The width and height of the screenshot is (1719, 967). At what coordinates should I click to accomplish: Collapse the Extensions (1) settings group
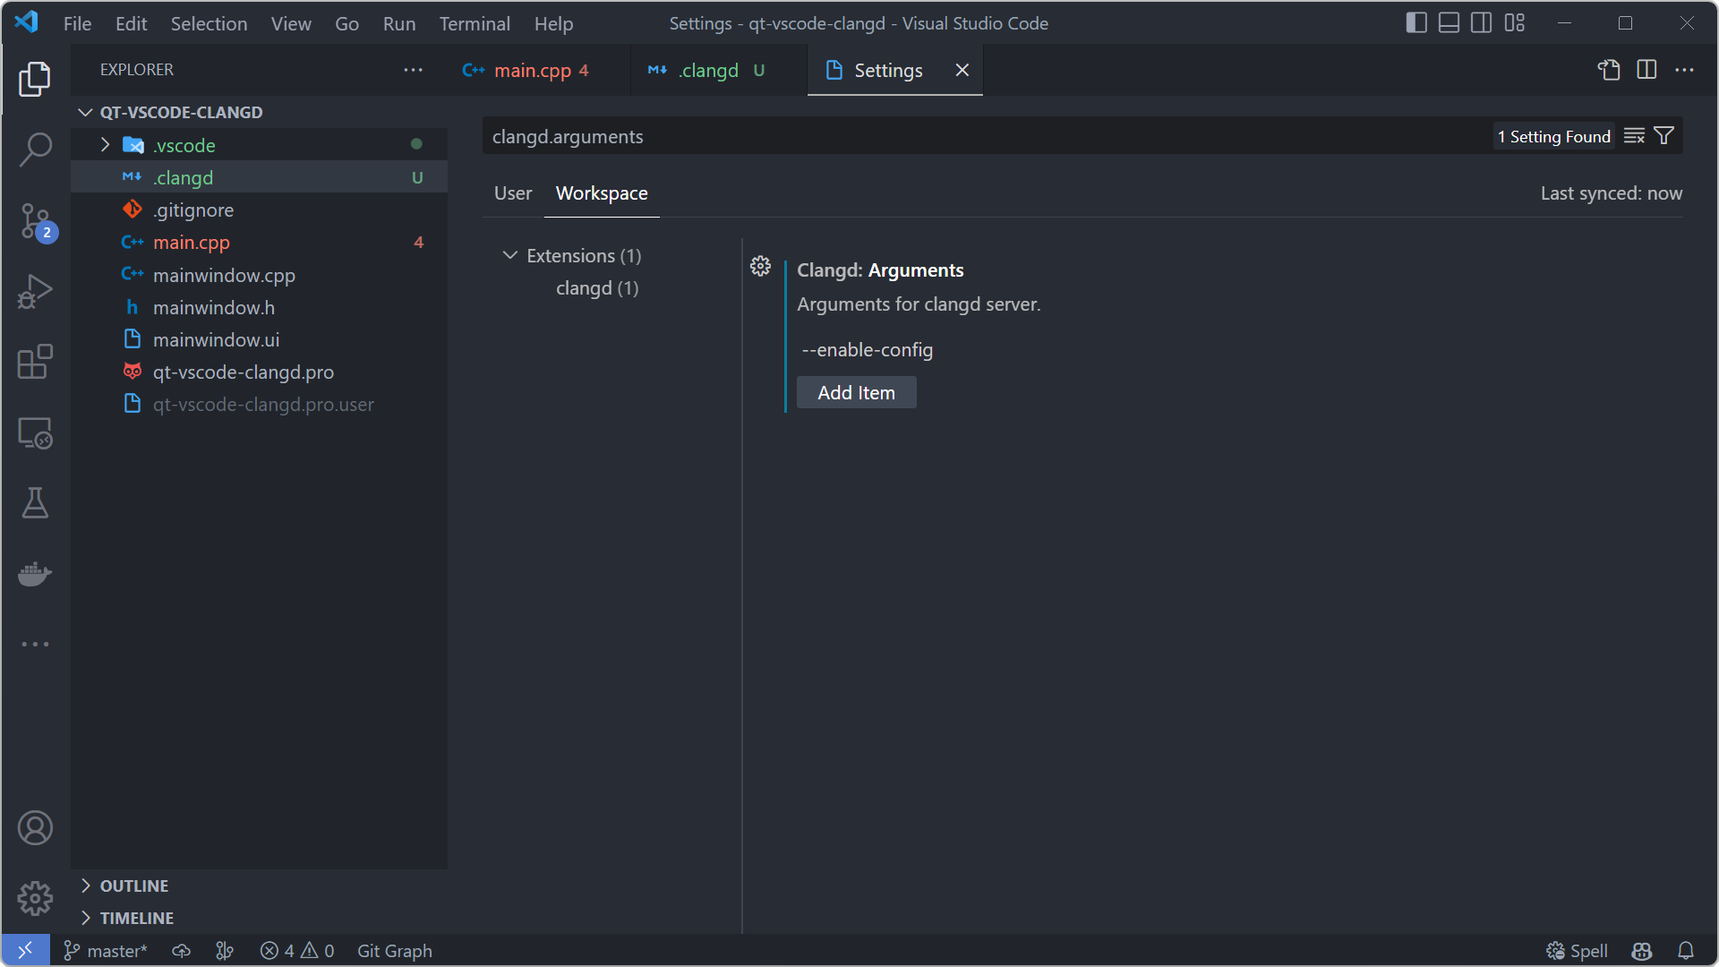[510, 255]
